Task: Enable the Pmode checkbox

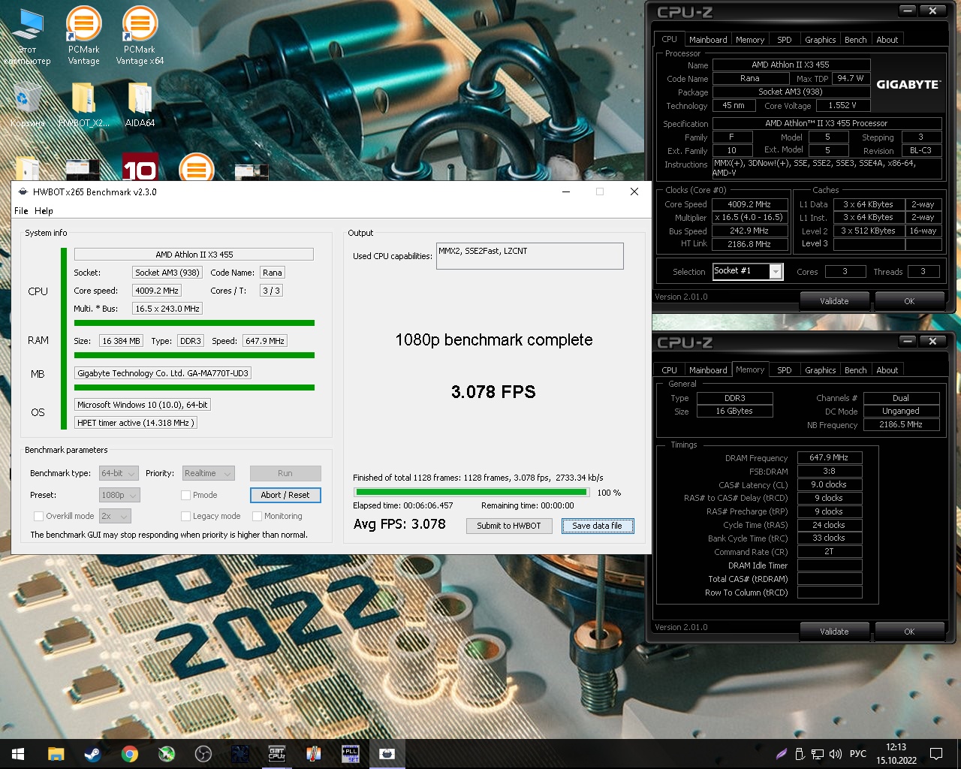Action: [185, 495]
